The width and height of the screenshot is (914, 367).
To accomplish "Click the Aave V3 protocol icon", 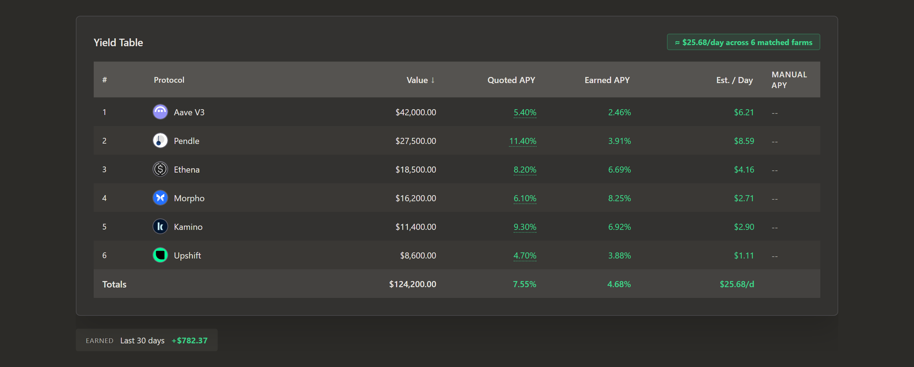I will click(160, 112).
